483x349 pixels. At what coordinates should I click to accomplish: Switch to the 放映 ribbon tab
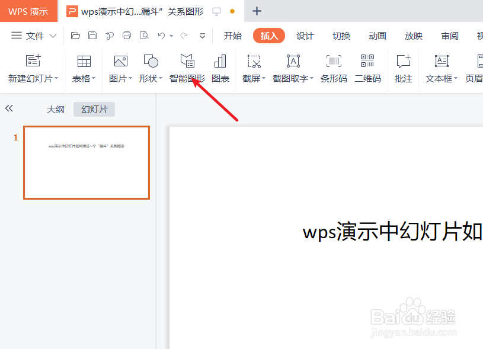pyautogui.click(x=414, y=36)
